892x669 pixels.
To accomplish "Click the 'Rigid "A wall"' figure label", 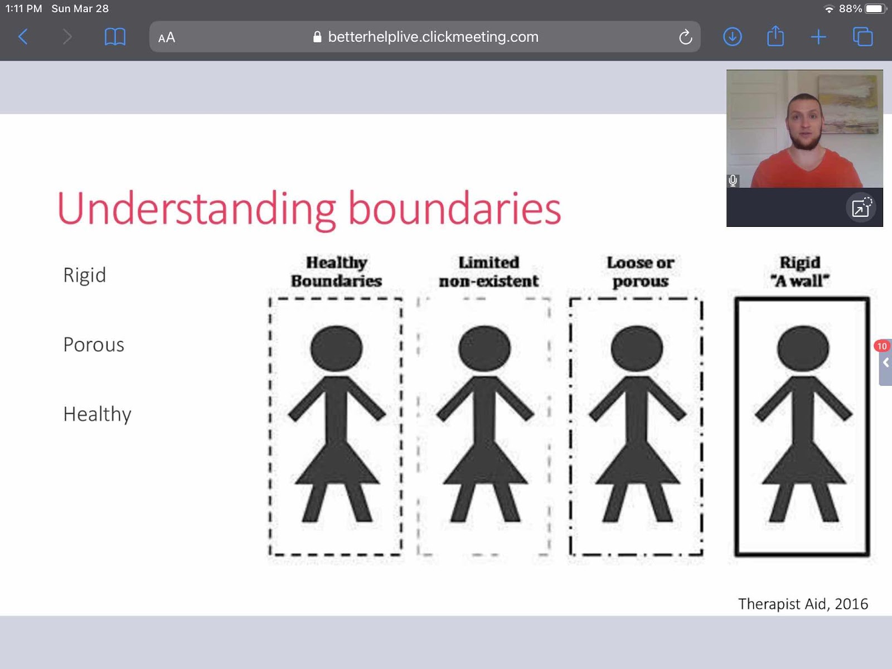I will tap(800, 272).
